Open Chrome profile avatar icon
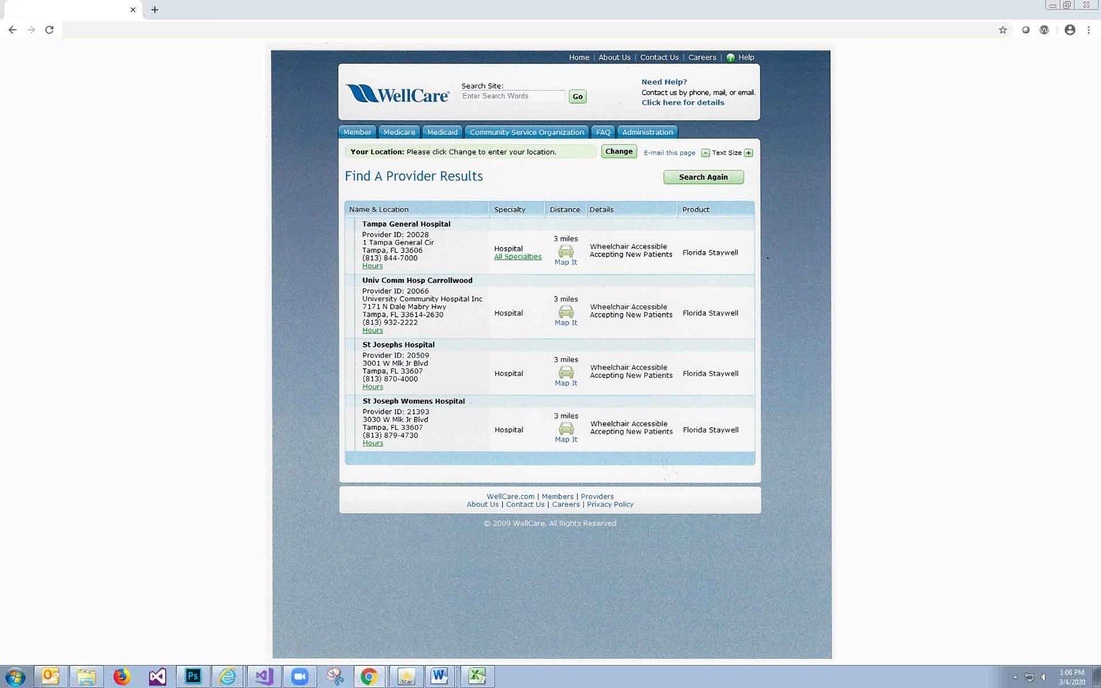This screenshot has width=1101, height=688. [1069, 30]
